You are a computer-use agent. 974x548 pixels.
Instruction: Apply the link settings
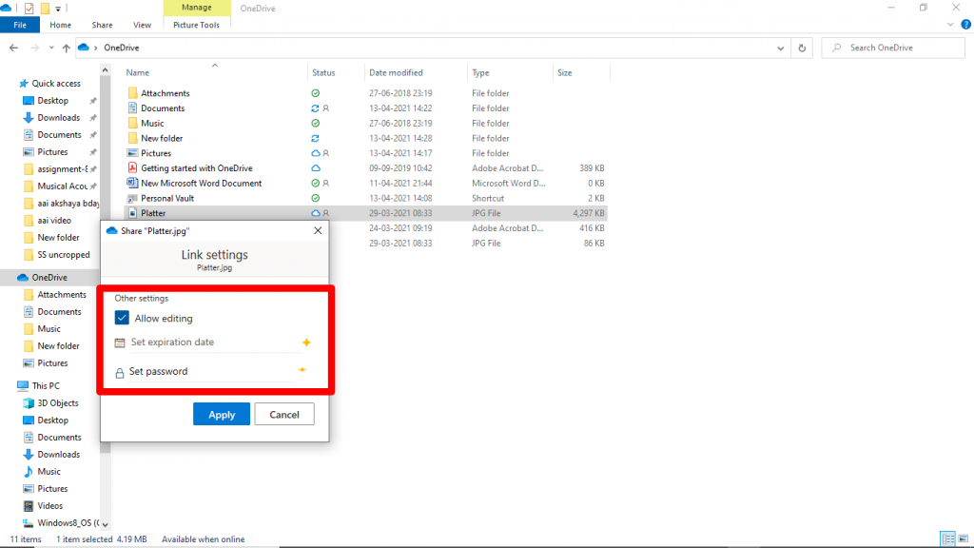(x=221, y=414)
